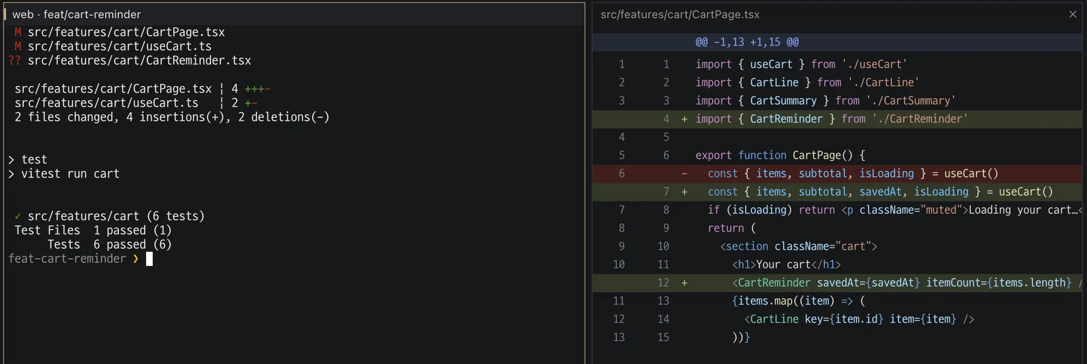
Task: Click the '<CartLine key={item.id}' line
Action: (837, 320)
